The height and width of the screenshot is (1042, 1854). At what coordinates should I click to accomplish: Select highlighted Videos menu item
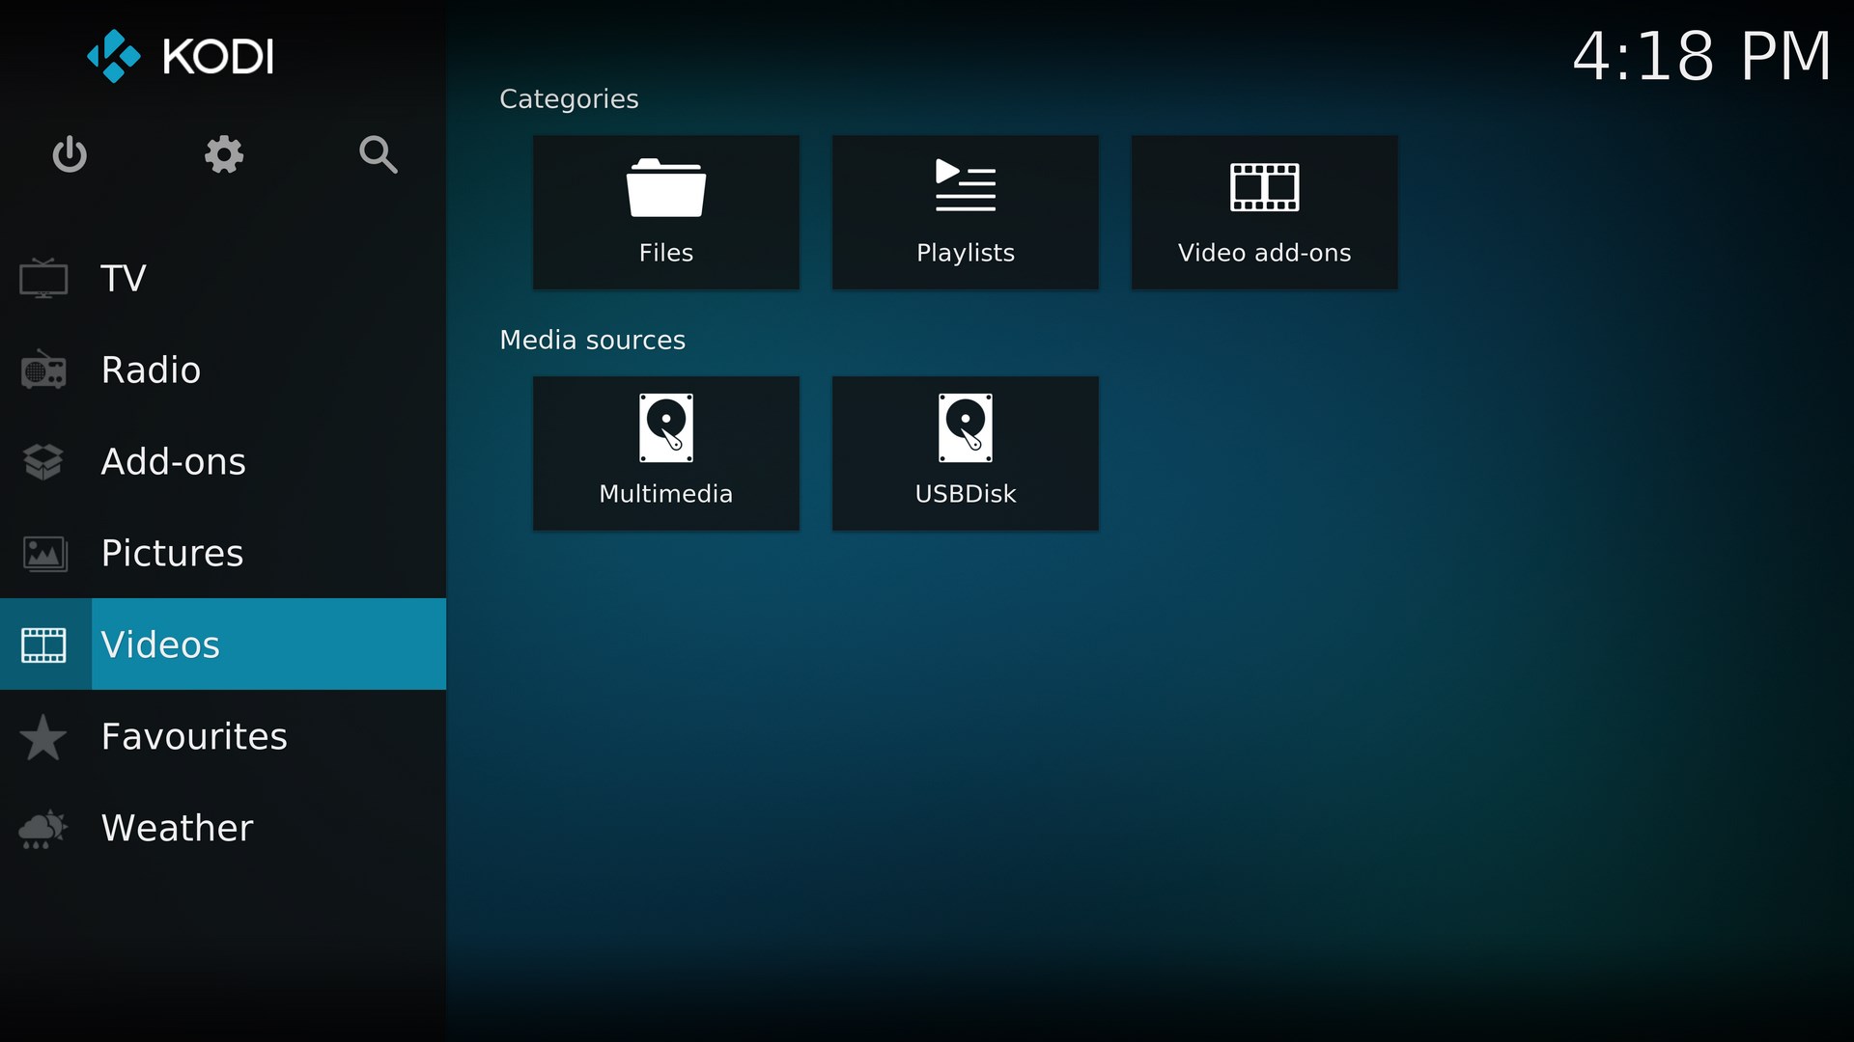point(223,644)
